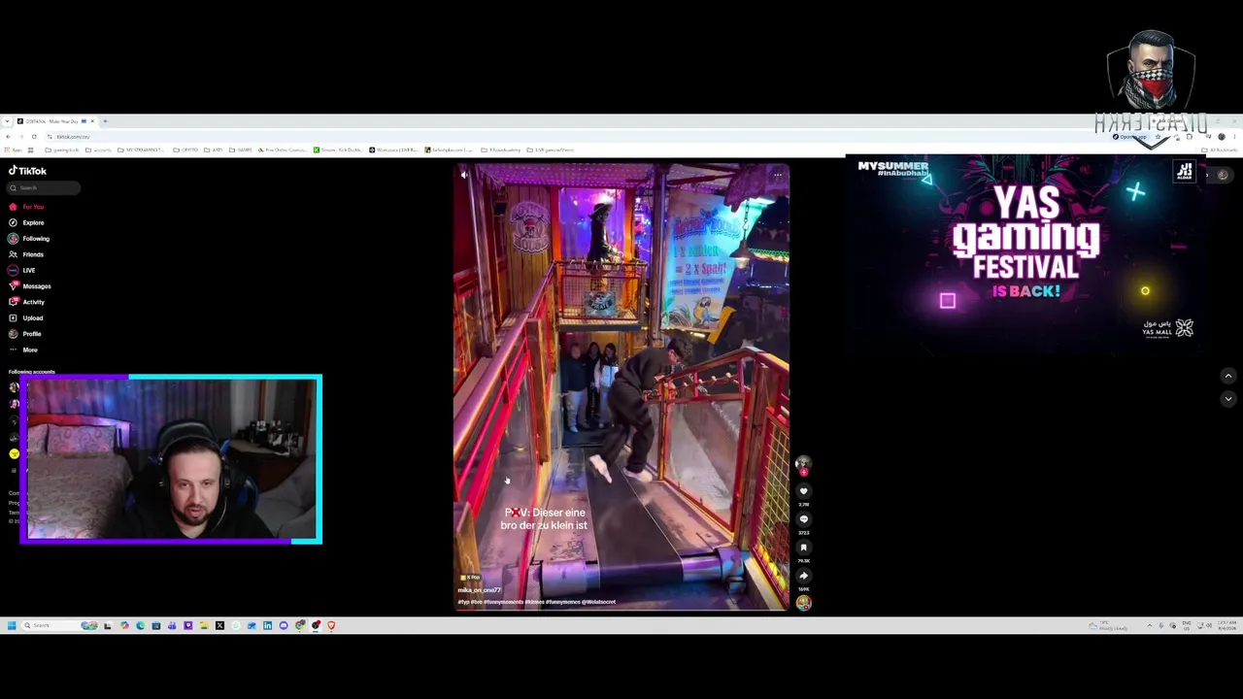
Task: Open File Explorer from the taskbar
Action: (204, 625)
